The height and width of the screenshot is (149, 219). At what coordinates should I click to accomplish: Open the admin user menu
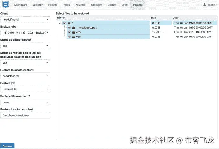[x=210, y=5]
